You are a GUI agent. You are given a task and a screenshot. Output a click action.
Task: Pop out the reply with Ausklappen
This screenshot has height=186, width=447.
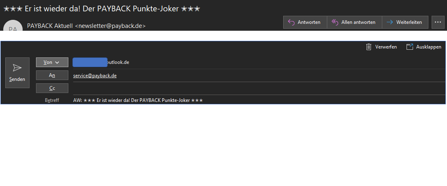click(x=424, y=47)
